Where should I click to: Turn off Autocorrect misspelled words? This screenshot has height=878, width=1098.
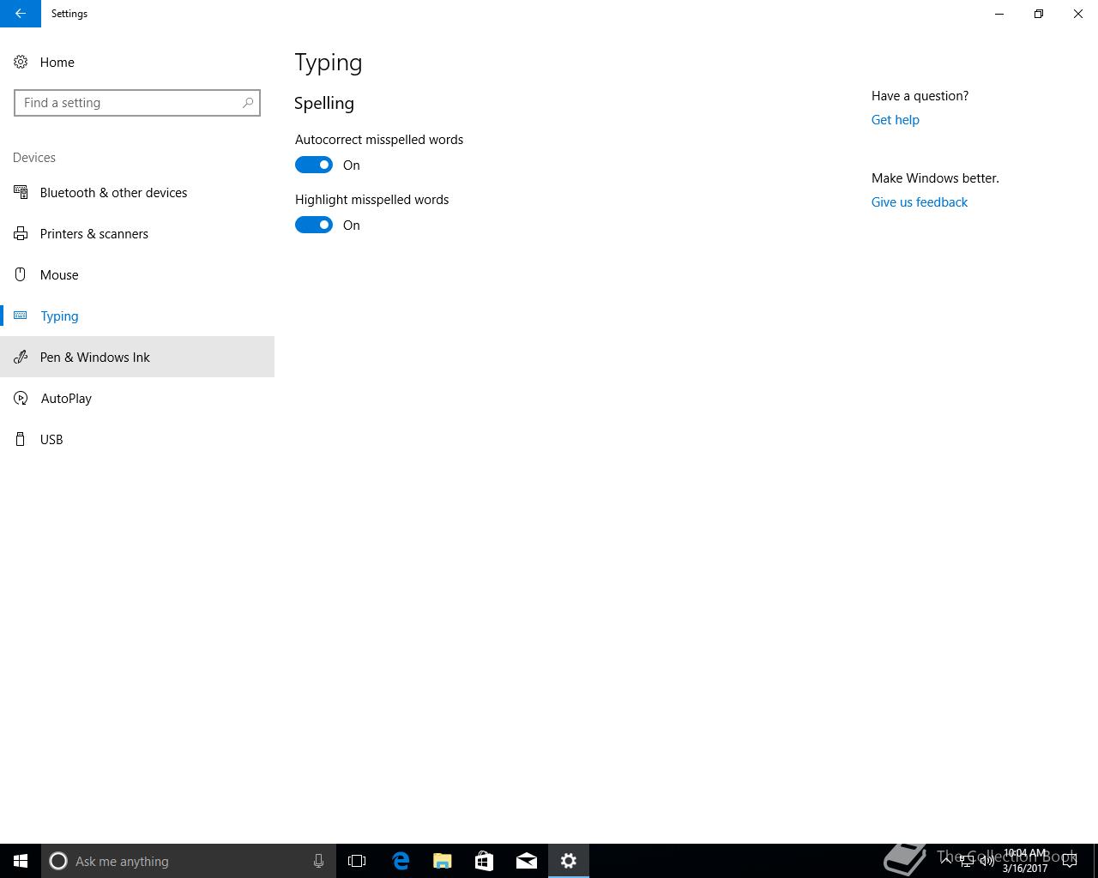pyautogui.click(x=314, y=165)
